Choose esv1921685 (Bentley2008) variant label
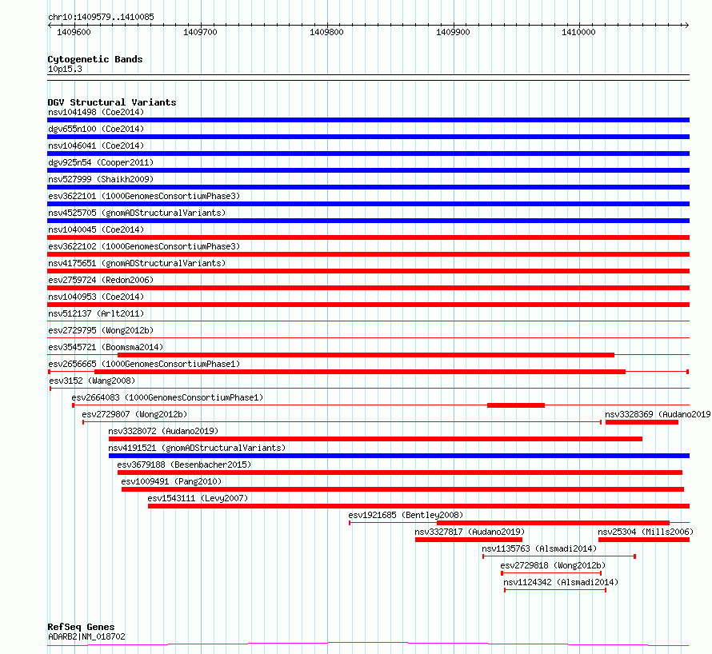 [x=406, y=515]
